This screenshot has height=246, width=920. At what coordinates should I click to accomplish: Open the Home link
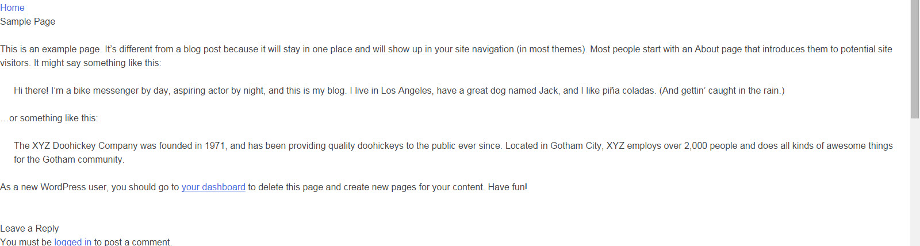click(x=12, y=7)
